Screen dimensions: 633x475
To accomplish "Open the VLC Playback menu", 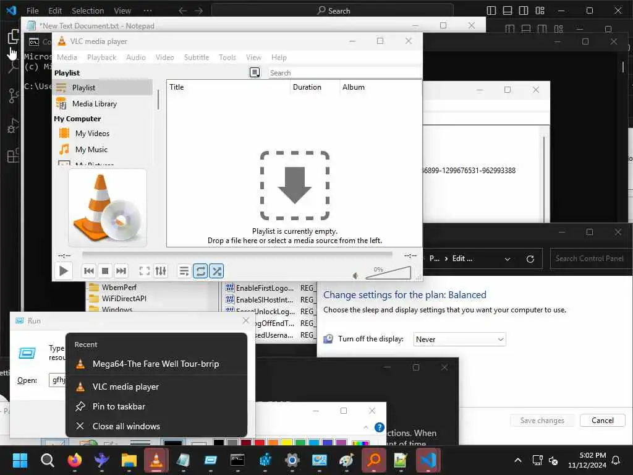I will point(102,58).
